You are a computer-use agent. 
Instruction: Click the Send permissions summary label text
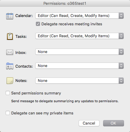point(36,93)
